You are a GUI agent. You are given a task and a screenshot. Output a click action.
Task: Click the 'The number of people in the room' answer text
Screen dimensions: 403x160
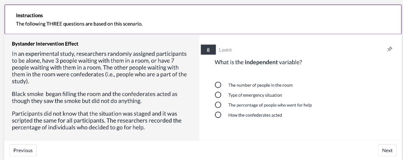pyautogui.click(x=261, y=85)
